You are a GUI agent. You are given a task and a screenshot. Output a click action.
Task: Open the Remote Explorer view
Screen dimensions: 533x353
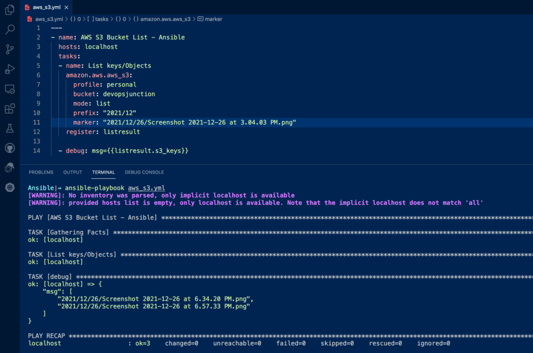[9, 89]
